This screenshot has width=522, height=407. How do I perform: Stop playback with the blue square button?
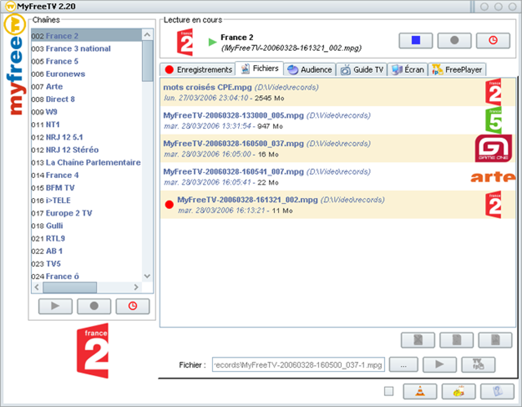coord(416,40)
